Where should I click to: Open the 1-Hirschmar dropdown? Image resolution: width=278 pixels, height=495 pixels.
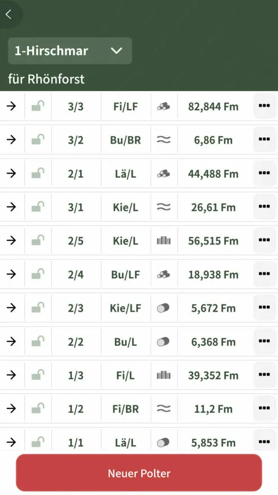70,51
